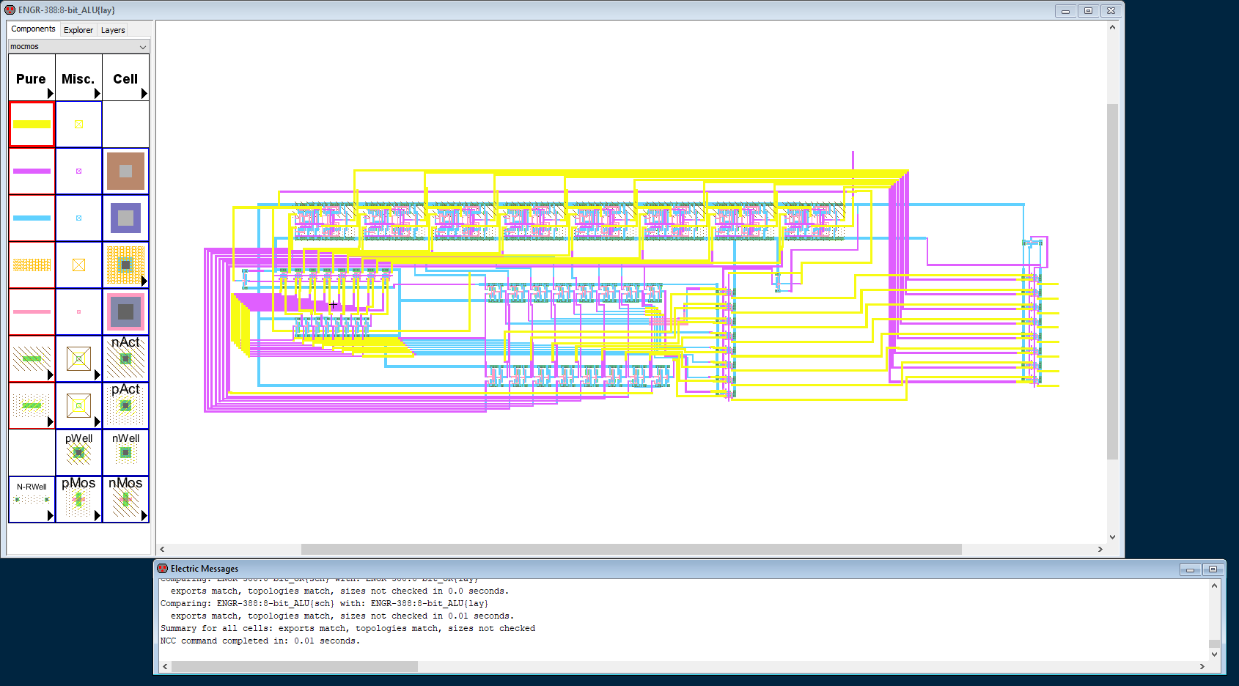Select the nWell component
The width and height of the screenshot is (1239, 686).
click(125, 453)
